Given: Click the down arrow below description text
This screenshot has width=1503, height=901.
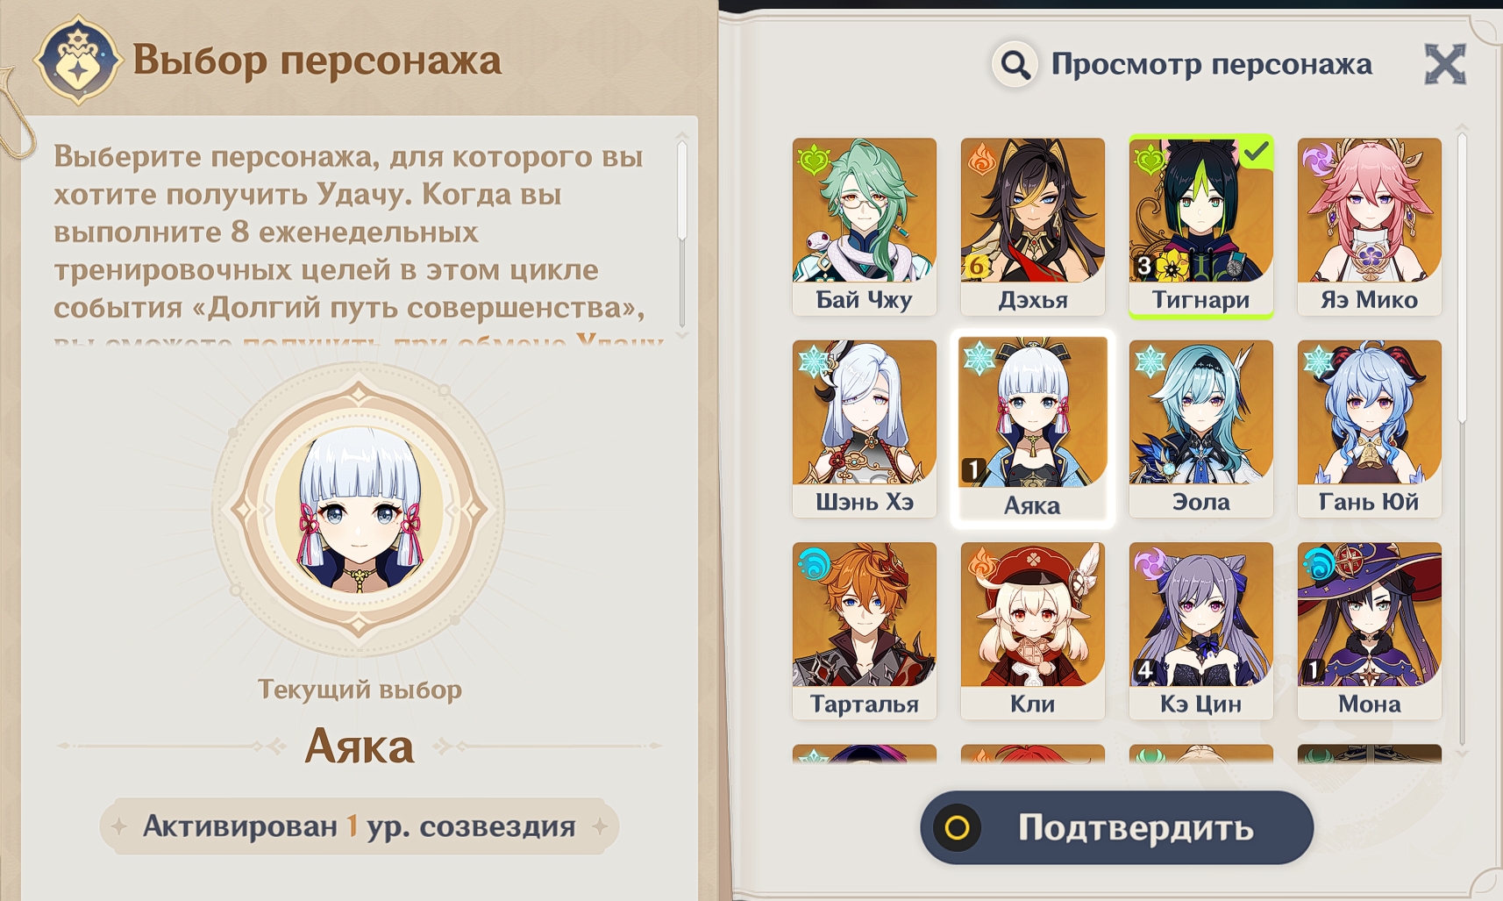Looking at the screenshot, I should pyautogui.click(x=681, y=335).
